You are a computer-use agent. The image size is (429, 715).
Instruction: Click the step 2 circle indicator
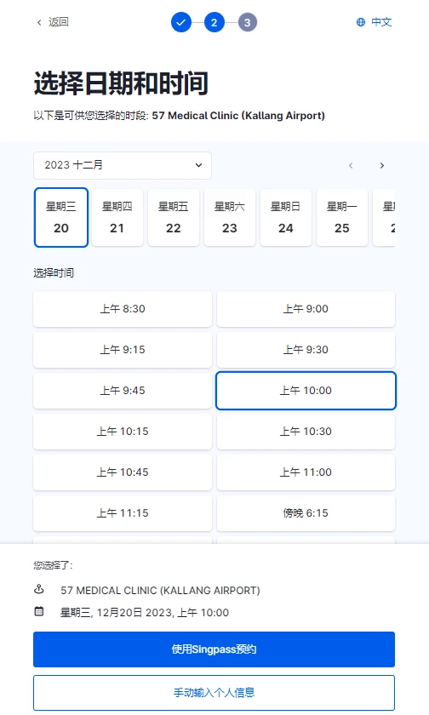pyautogui.click(x=214, y=22)
